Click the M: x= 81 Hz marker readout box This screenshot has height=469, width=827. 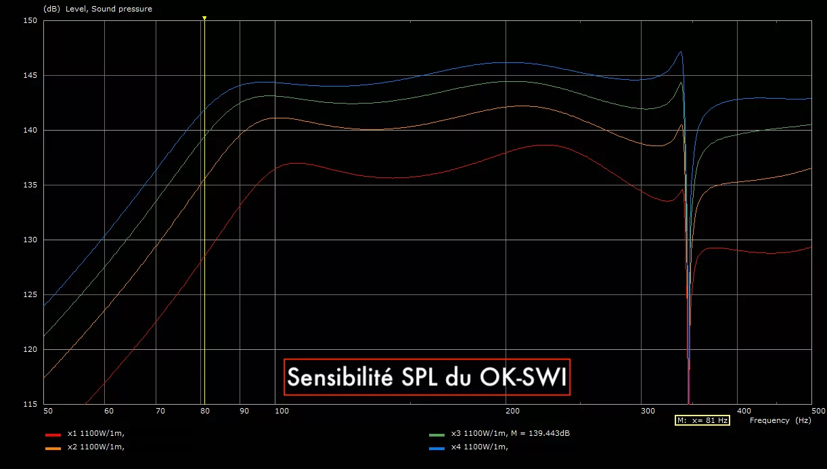click(x=702, y=420)
